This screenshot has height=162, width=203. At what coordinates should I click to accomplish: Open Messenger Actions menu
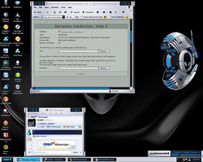[x=44, y=113]
